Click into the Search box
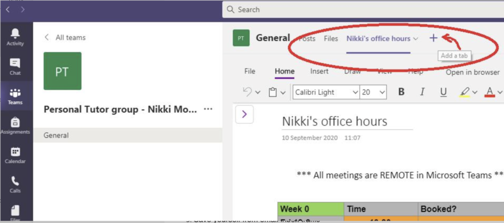Viewport: 504px width, 223px height. pyautogui.click(x=363, y=10)
